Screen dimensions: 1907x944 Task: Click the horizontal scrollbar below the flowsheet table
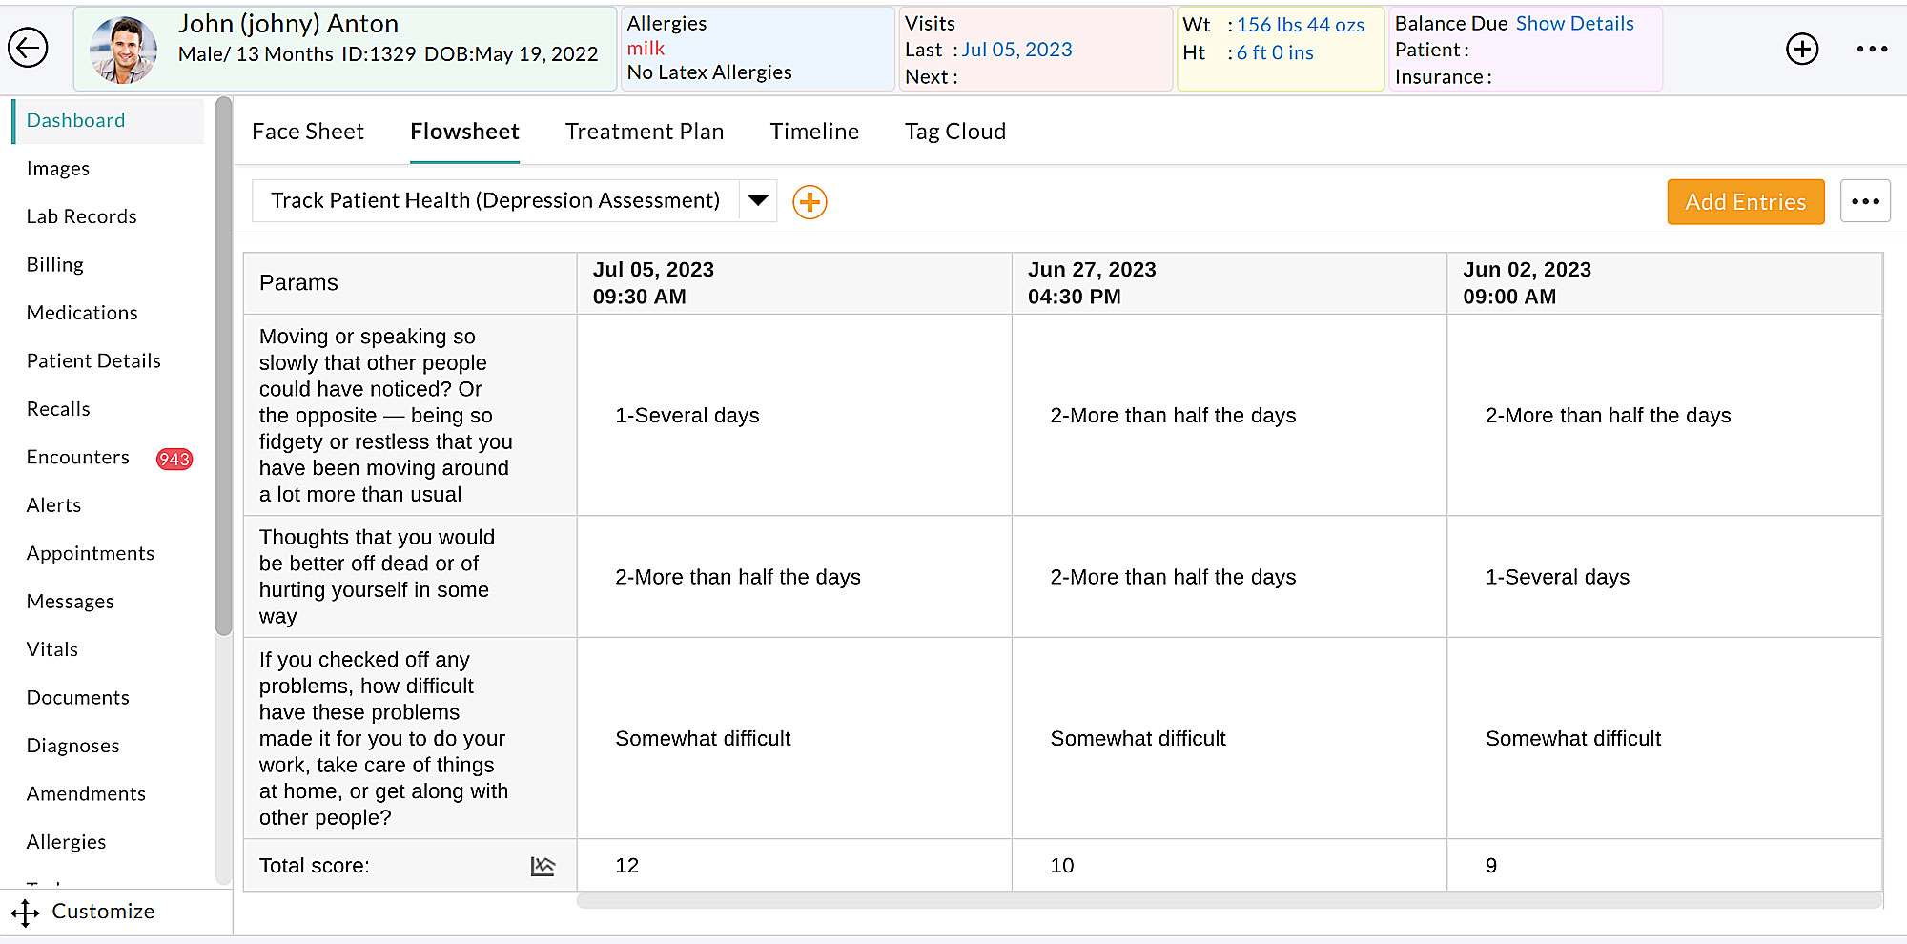click(1228, 901)
